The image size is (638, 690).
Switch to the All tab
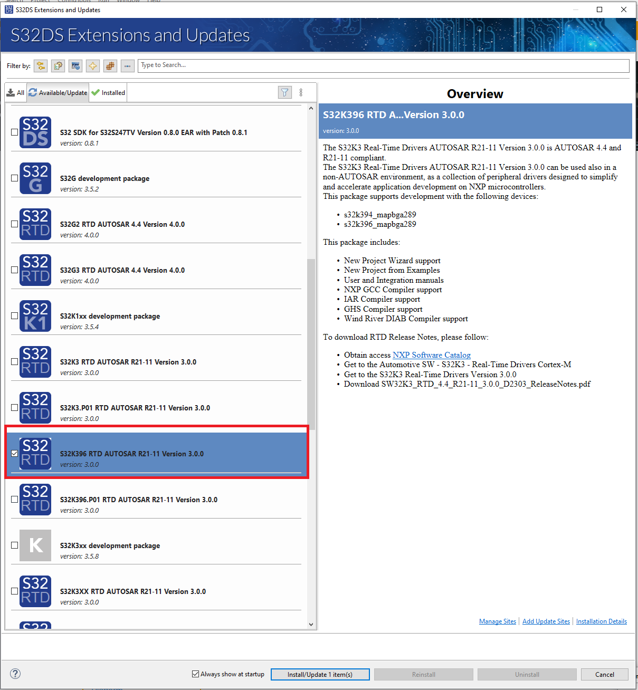tap(16, 93)
